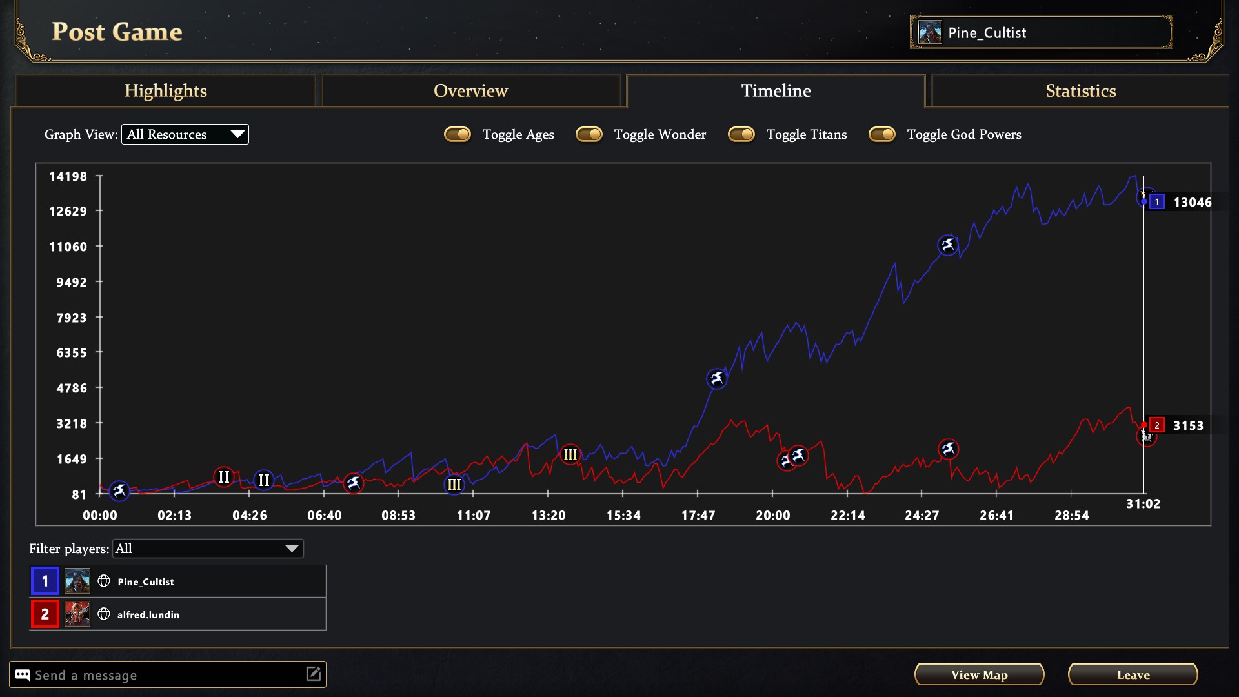Screen dimensions: 1239x697
Task: Click the red Age II marker on graph
Action: point(223,477)
